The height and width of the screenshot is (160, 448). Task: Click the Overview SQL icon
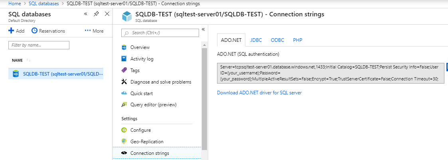pos(124,47)
